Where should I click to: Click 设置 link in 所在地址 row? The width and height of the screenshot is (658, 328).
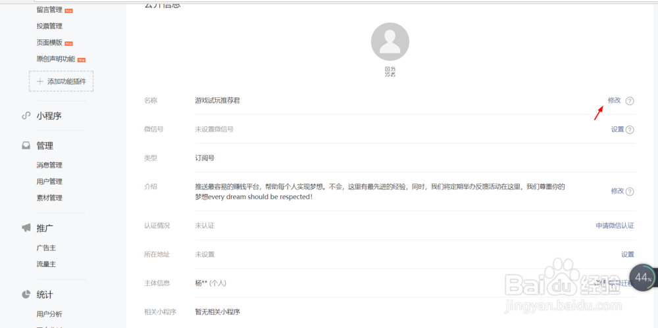click(x=628, y=254)
